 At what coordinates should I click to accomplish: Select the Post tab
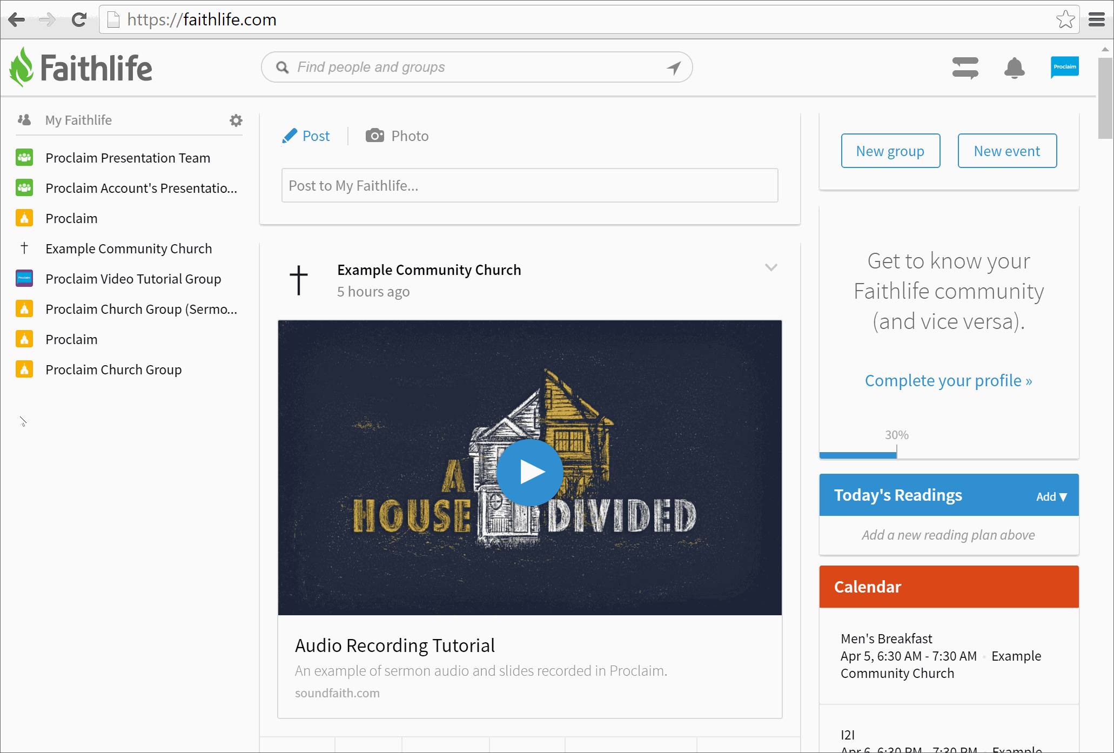click(306, 136)
